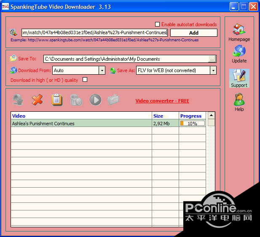Open the Homepage icon in sidebar
260x237 pixels.
(239, 29)
